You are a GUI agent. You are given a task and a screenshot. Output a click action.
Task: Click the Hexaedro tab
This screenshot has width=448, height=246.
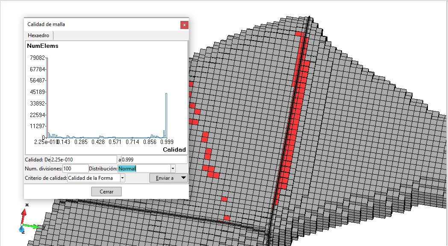coord(38,35)
